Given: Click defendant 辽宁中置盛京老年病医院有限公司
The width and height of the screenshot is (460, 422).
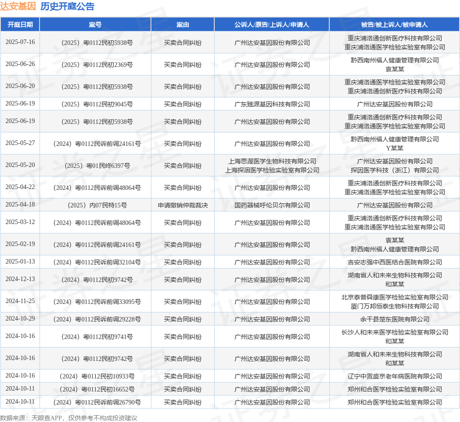Looking at the screenshot, I should coord(394,376).
